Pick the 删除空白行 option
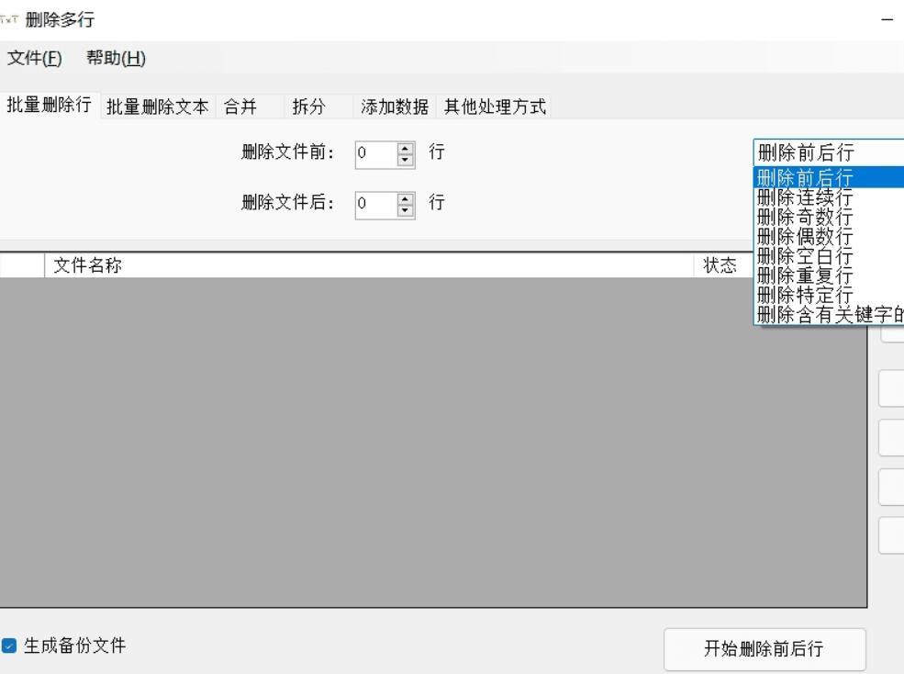Image resolution: width=904 pixels, height=674 pixels. pyautogui.click(x=829, y=256)
